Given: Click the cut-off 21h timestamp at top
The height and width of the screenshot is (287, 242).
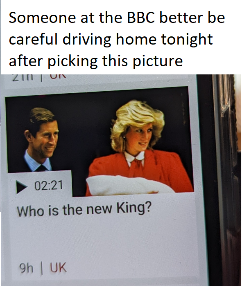Looking at the screenshot, I should click(23, 77).
